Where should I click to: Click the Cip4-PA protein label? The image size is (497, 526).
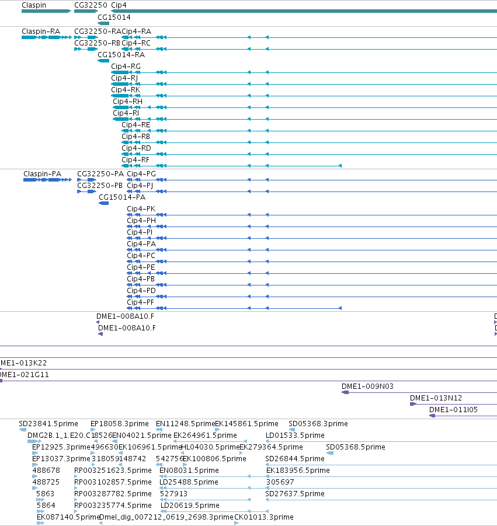(x=141, y=244)
